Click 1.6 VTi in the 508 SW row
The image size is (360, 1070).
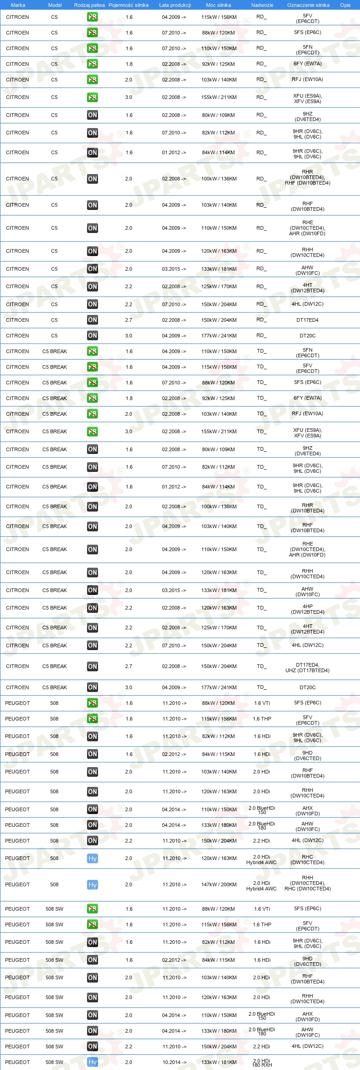262,909
